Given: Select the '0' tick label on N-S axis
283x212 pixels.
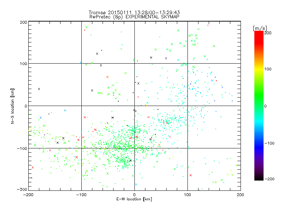Looking at the screenshot, I should [x=26, y=106].
